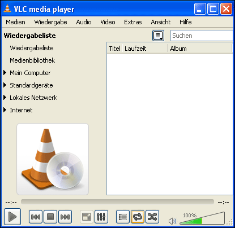This screenshot has width=235, height=228.
Task: Toggle random shuffle playback
Action: click(152, 217)
